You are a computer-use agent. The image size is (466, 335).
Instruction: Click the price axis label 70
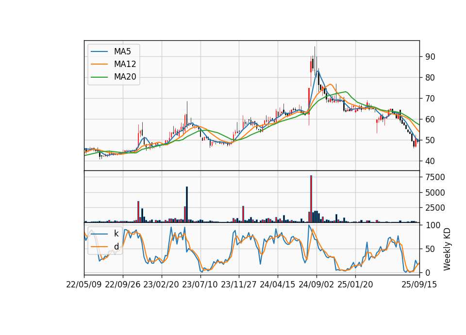430,99
